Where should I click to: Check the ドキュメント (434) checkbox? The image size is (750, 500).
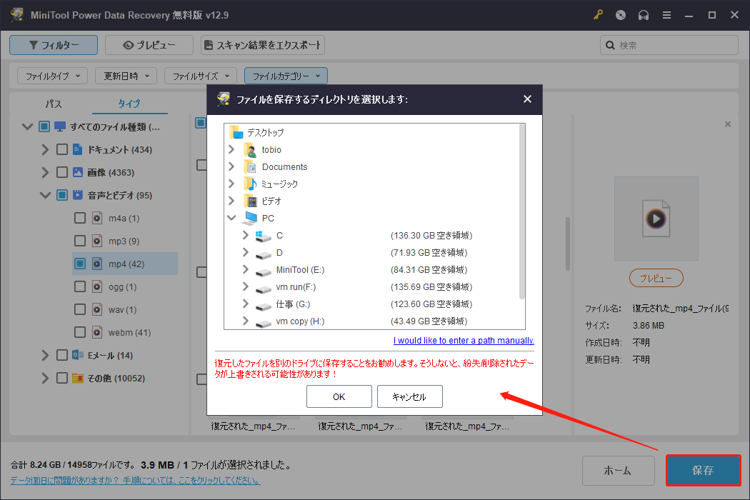[x=61, y=149]
